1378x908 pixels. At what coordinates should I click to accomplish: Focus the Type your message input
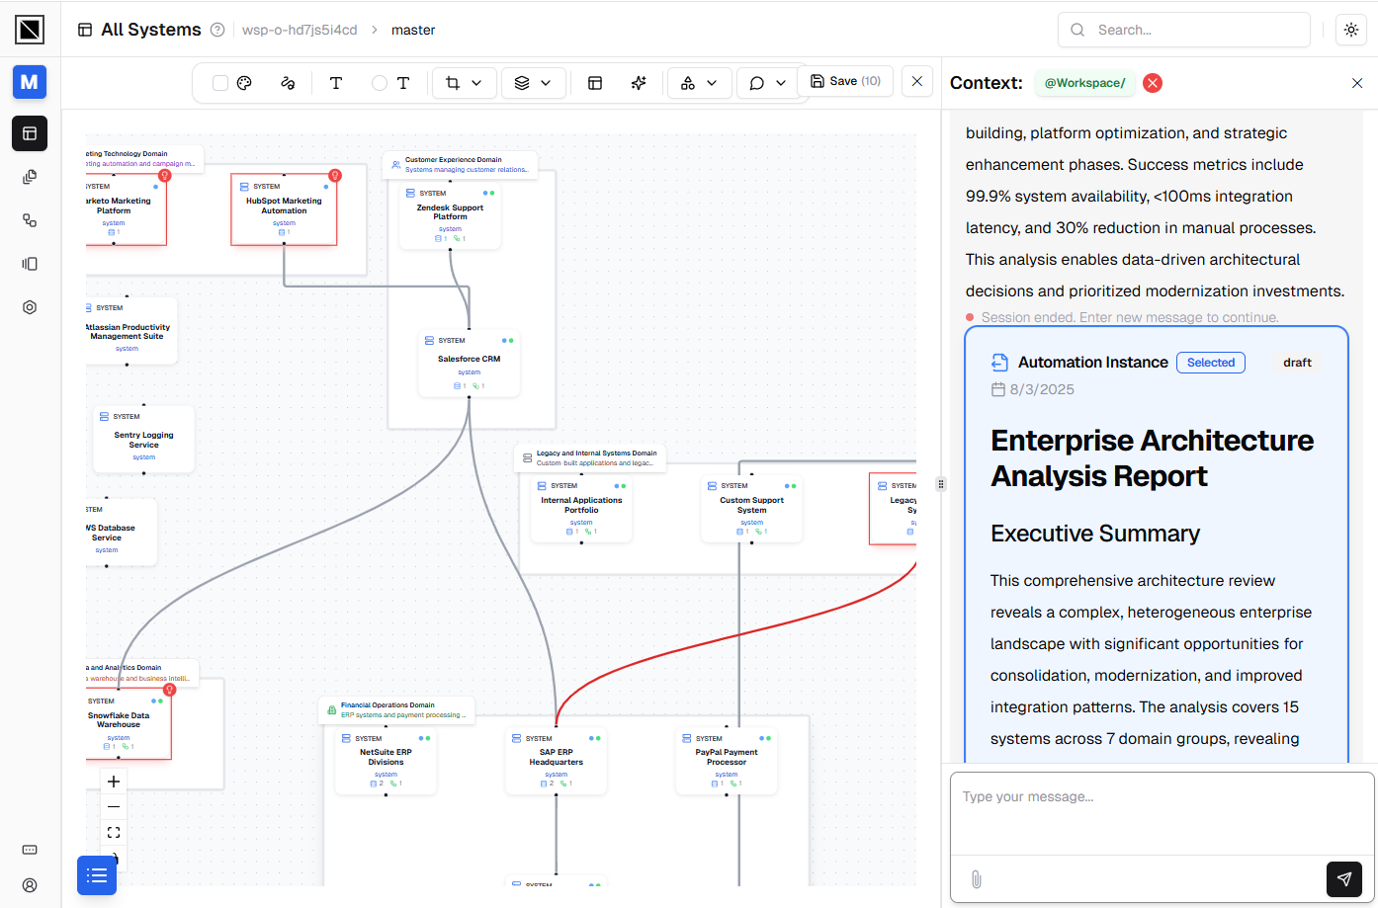pyautogui.click(x=1163, y=813)
